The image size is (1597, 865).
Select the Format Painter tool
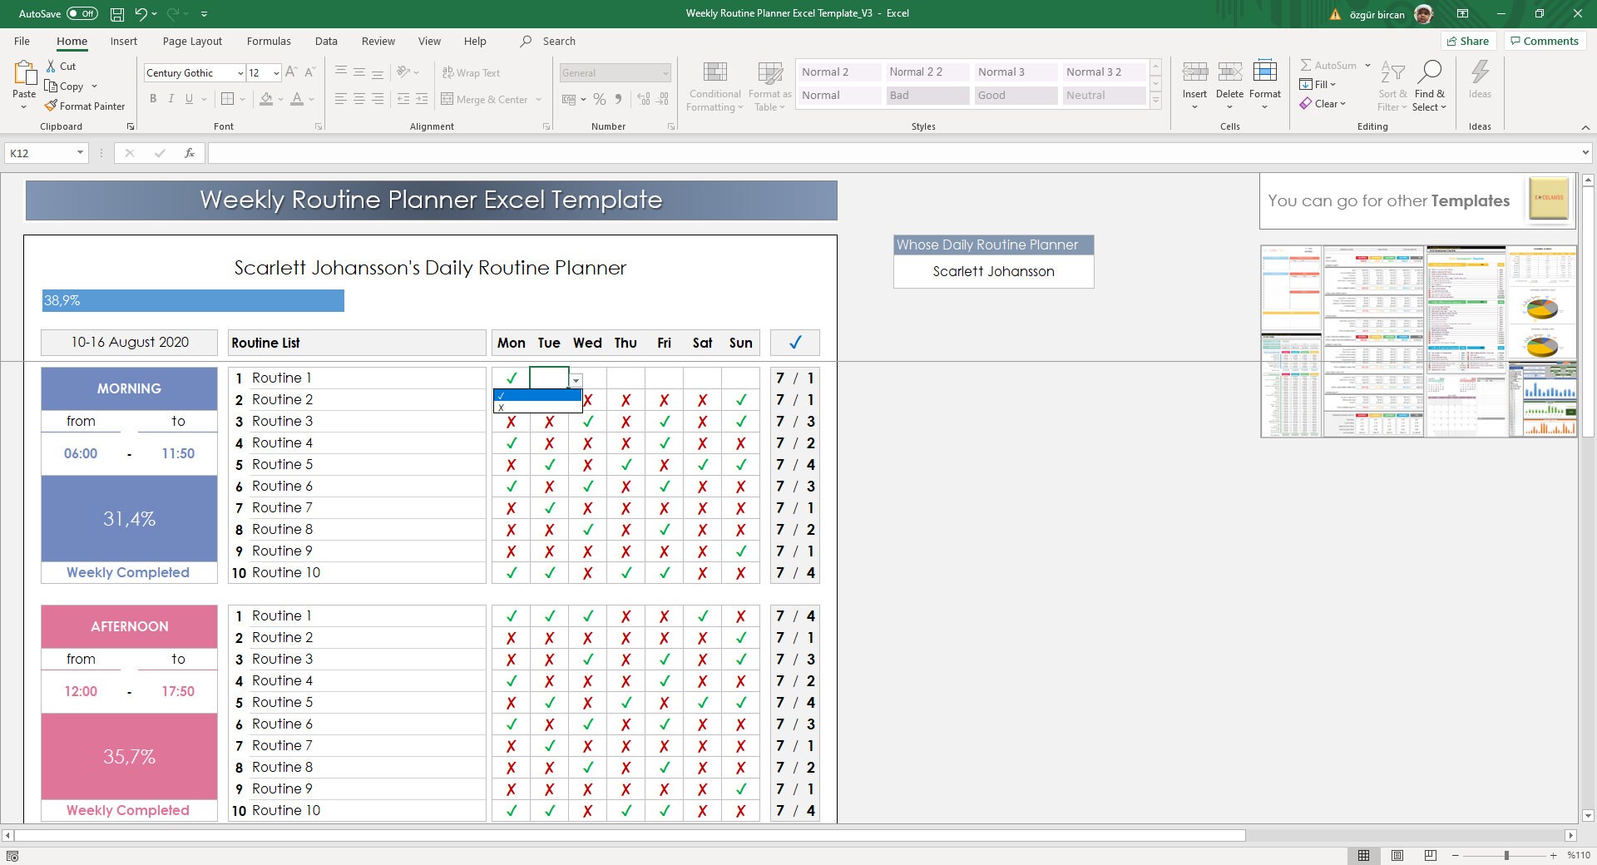click(x=86, y=106)
